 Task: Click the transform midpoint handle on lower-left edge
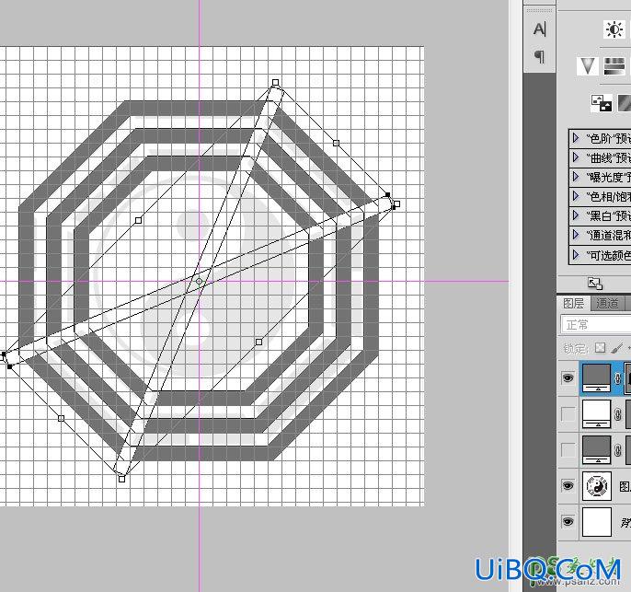click(x=61, y=418)
